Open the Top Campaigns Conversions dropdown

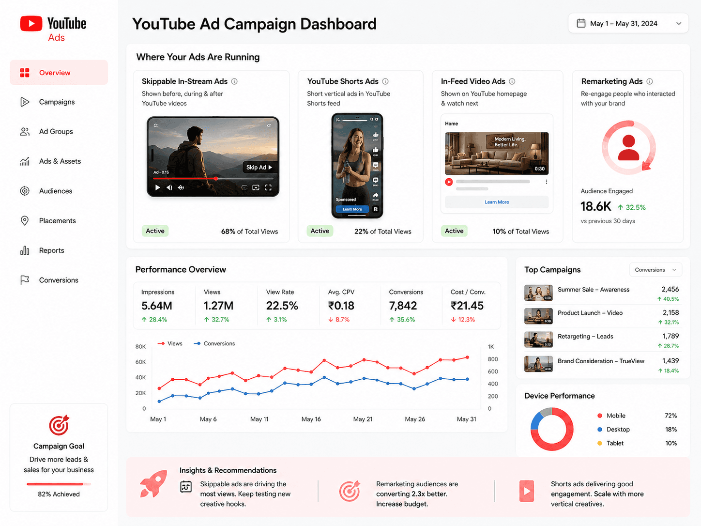pos(655,270)
